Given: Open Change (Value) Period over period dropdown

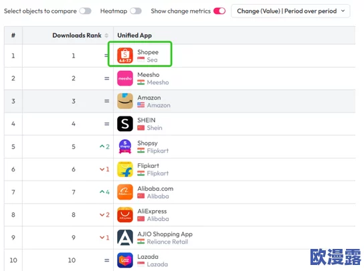Looking at the screenshot, I should click(x=290, y=11).
